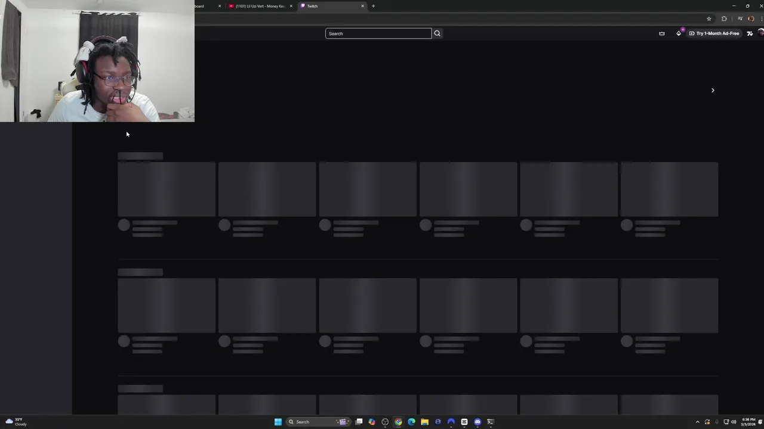Click the first loading thumbnail in top row
The image size is (764, 429).
[167, 189]
